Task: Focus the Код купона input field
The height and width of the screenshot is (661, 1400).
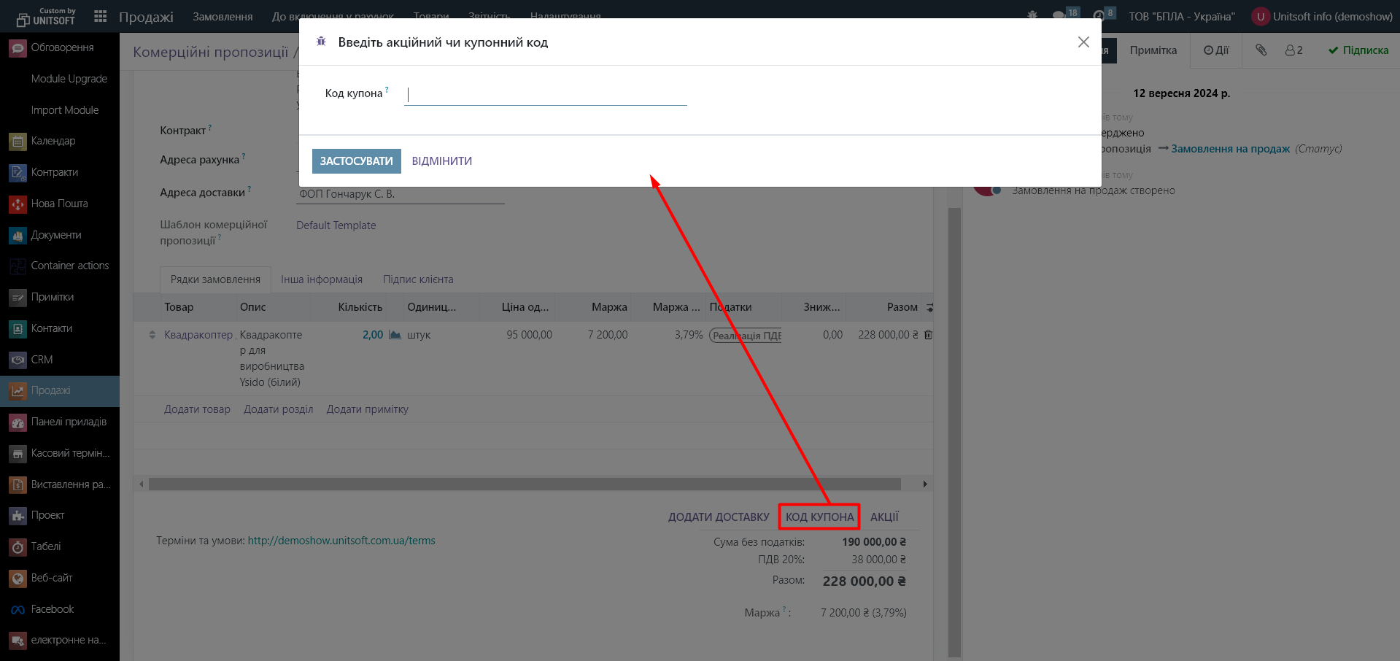Action: pos(546,94)
